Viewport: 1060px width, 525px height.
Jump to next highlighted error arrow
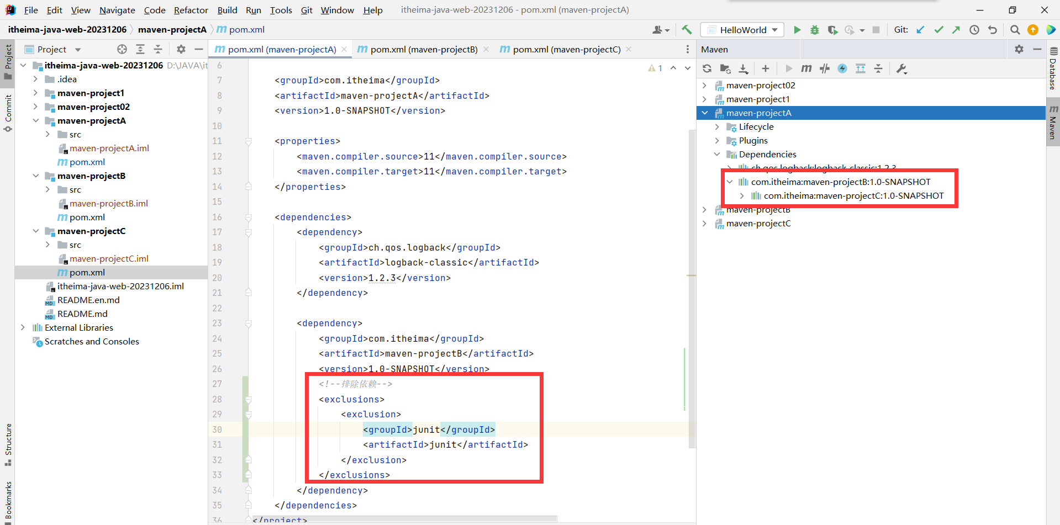[688, 68]
